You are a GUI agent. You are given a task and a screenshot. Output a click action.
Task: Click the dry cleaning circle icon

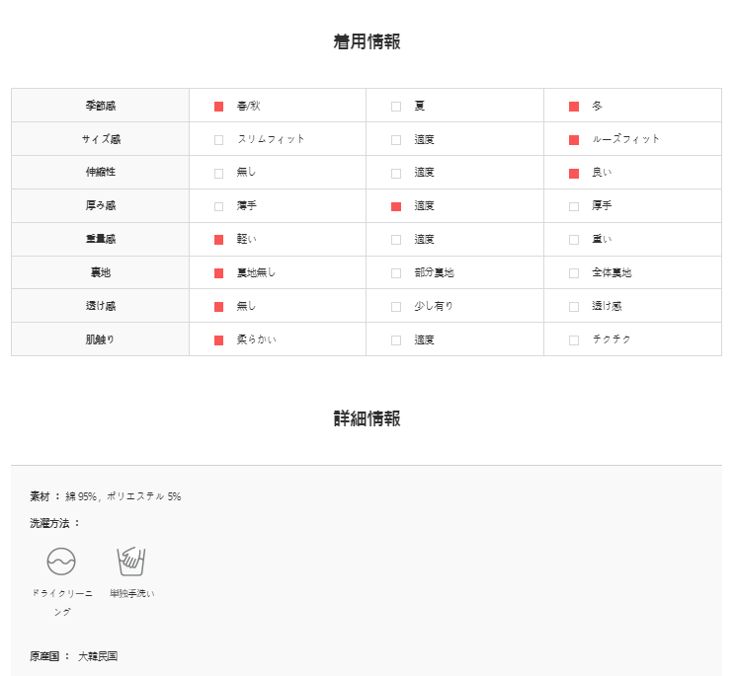pyautogui.click(x=61, y=562)
